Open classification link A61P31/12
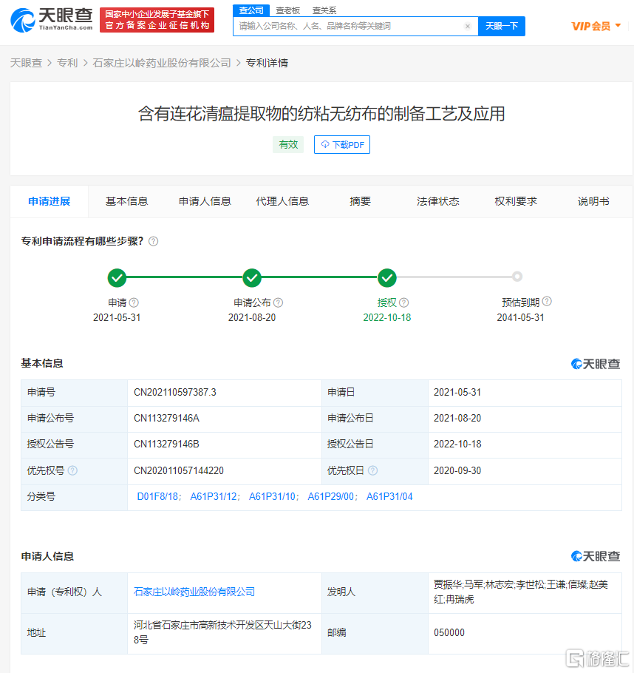The image size is (634, 673). [x=214, y=496]
